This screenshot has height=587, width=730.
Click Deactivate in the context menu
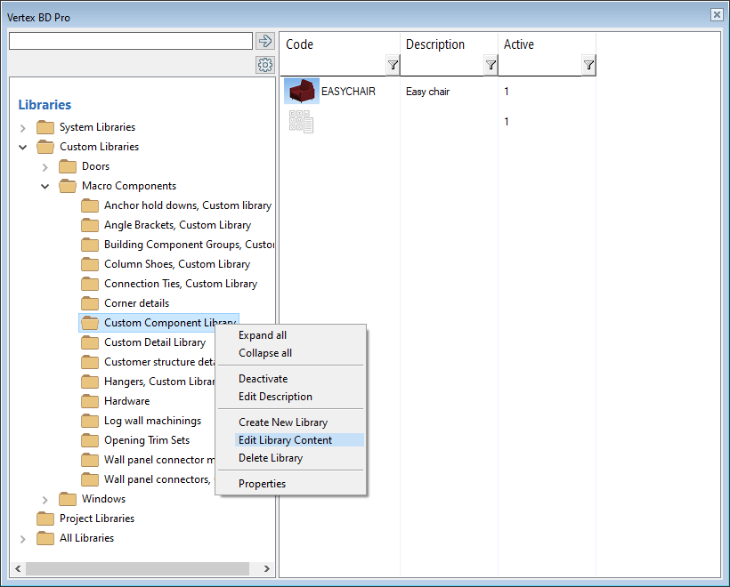(x=263, y=379)
